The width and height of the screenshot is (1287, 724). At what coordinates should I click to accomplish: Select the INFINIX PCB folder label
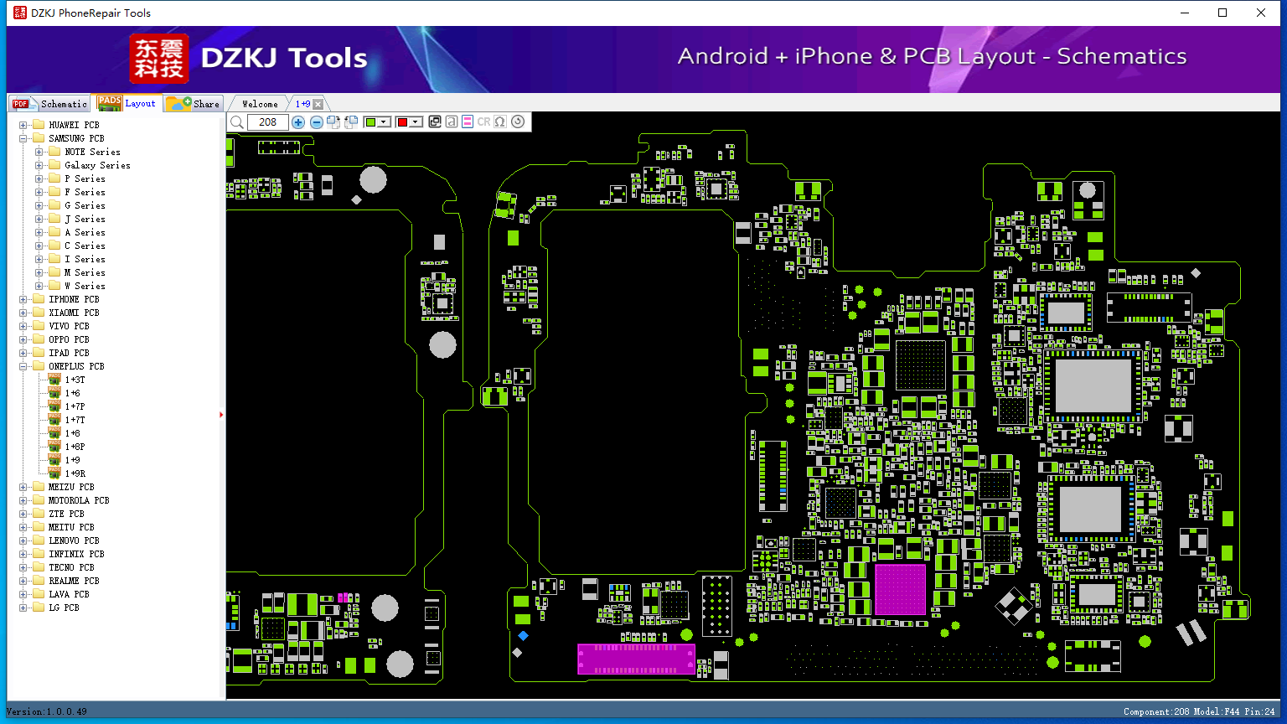coord(76,554)
